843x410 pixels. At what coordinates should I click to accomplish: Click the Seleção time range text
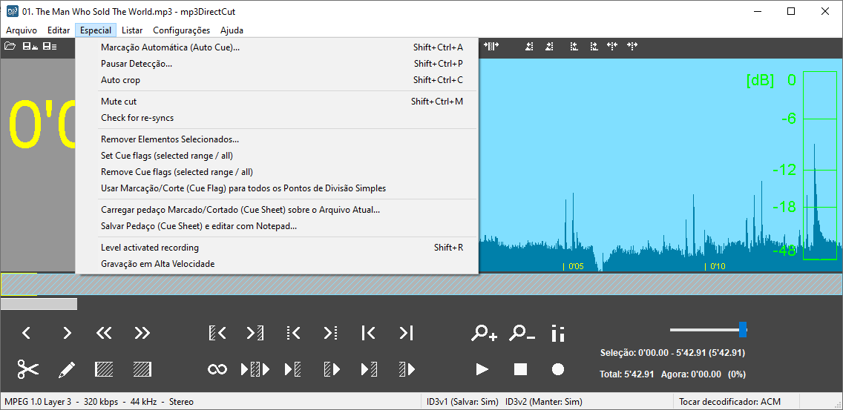(672, 353)
